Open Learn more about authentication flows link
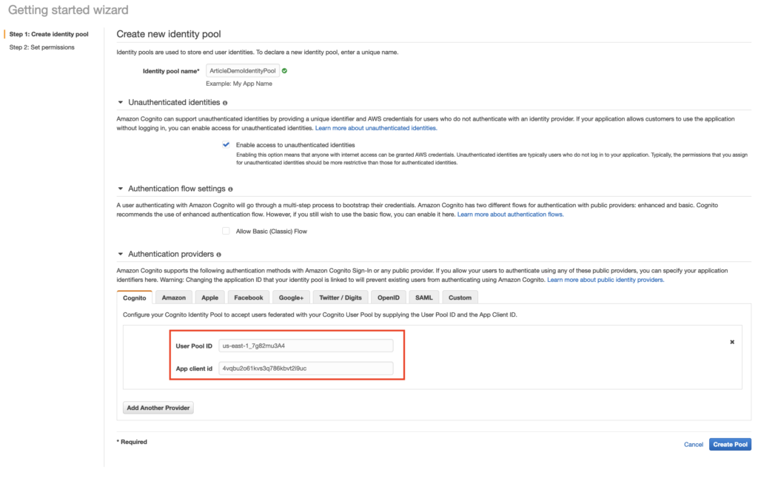Image resolution: width=758 pixels, height=478 pixels. [x=511, y=215]
